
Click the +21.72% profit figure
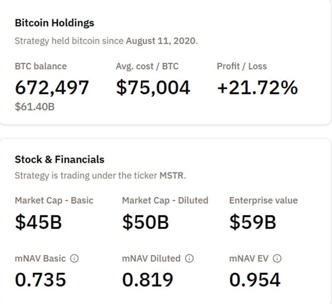[x=257, y=88]
